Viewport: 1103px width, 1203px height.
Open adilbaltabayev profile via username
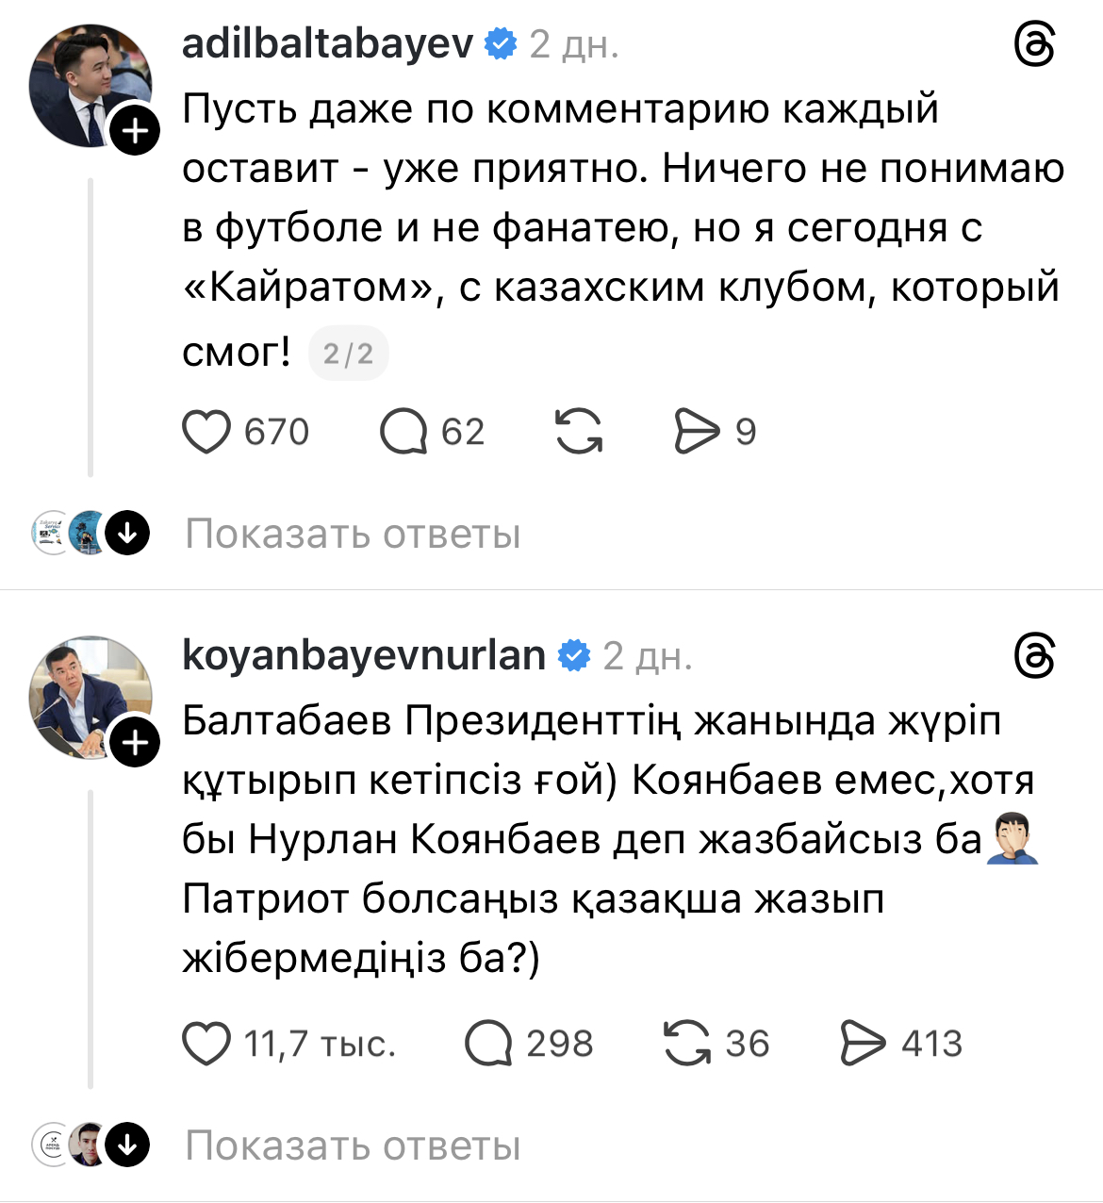coord(327,43)
